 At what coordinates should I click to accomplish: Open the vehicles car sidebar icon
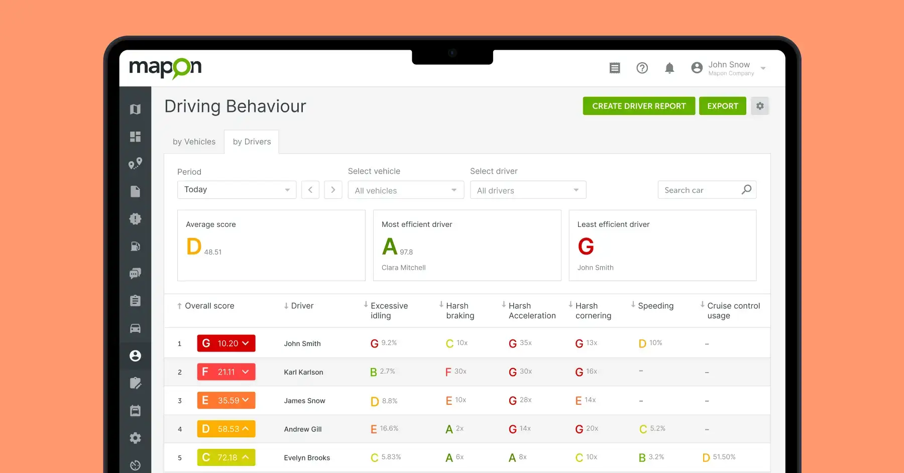[135, 328]
